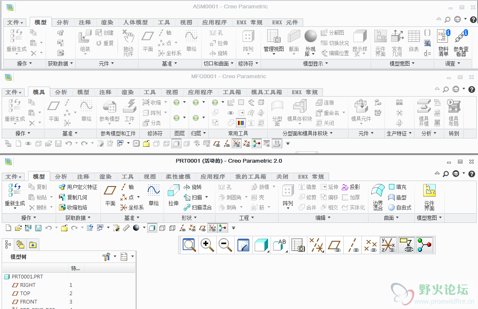Toggle coordinate system display in the MFG0001 quick toolbar
This screenshot has height=309, width=478.
tap(237, 143)
